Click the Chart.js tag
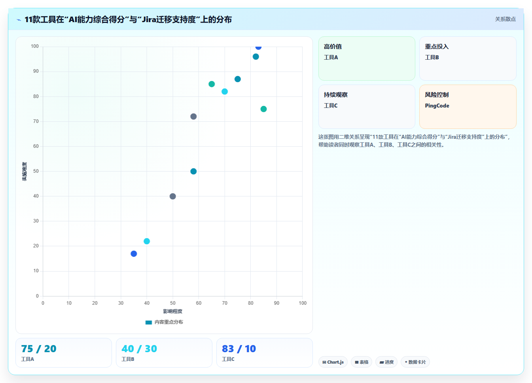This screenshot has width=532, height=383. 333,362
